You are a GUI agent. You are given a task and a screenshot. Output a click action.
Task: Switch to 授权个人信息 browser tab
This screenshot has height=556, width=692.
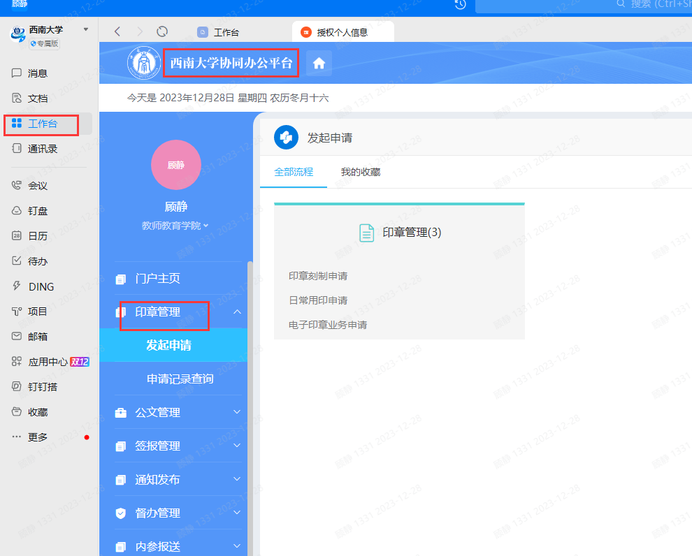(343, 32)
